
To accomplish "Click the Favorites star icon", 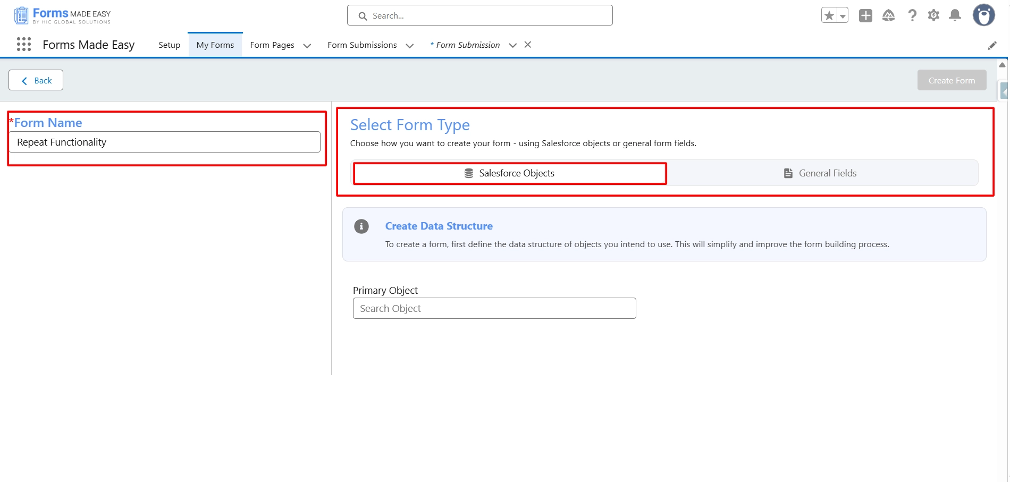I will (829, 15).
